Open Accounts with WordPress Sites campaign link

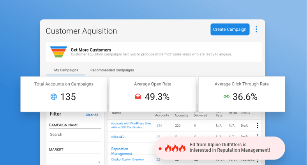coord(131,125)
